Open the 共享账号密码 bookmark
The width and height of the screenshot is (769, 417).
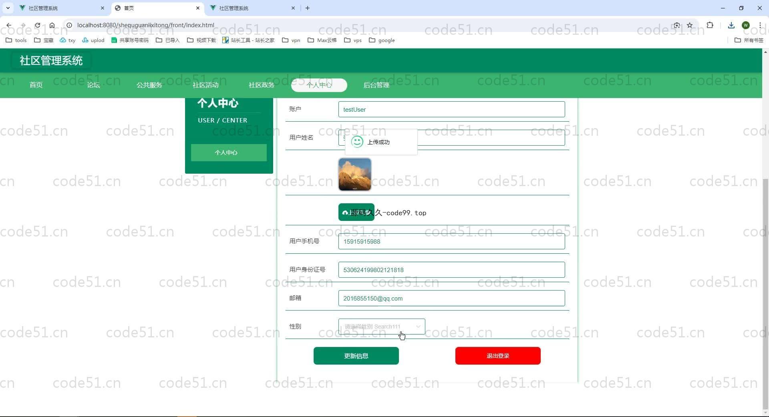130,40
